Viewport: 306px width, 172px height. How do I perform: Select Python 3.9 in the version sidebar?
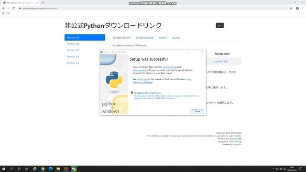coord(85,37)
